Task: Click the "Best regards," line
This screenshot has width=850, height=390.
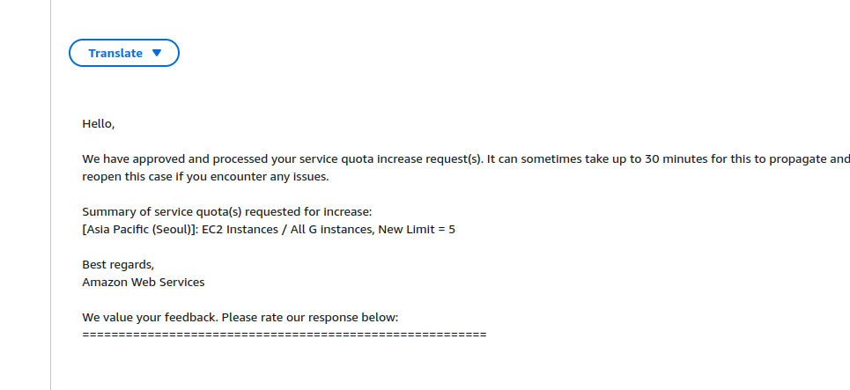Action: 118,265
